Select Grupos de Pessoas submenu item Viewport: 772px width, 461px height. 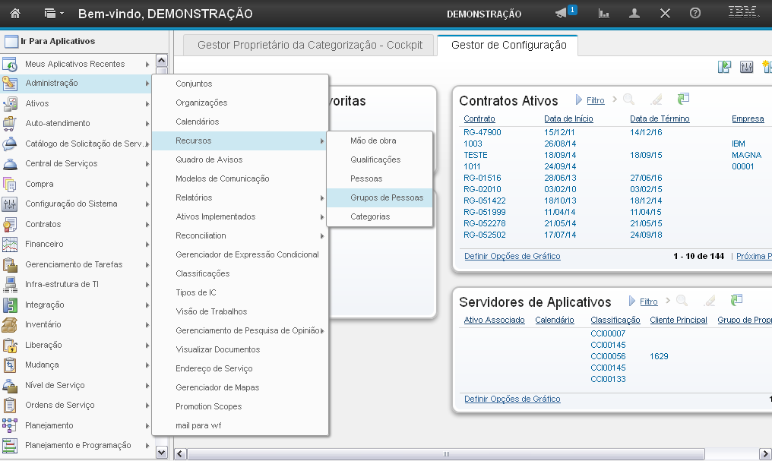click(x=387, y=197)
